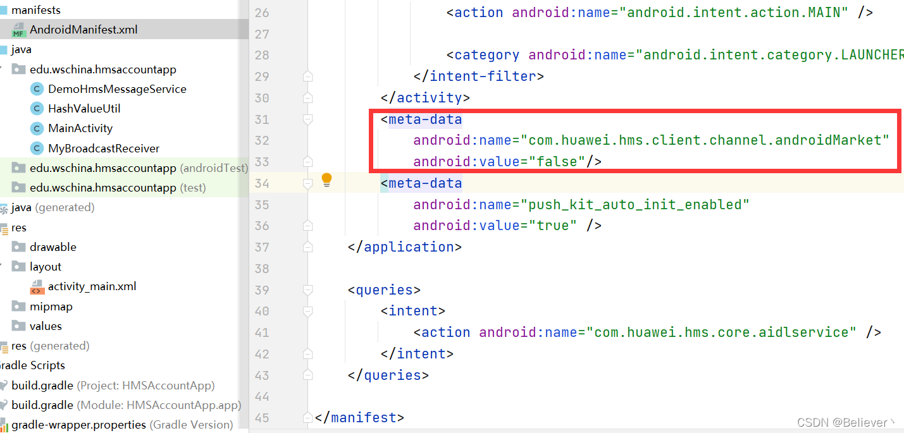This screenshot has width=904, height=433.
Task: Click the (test) package folder icon
Action: point(19,188)
